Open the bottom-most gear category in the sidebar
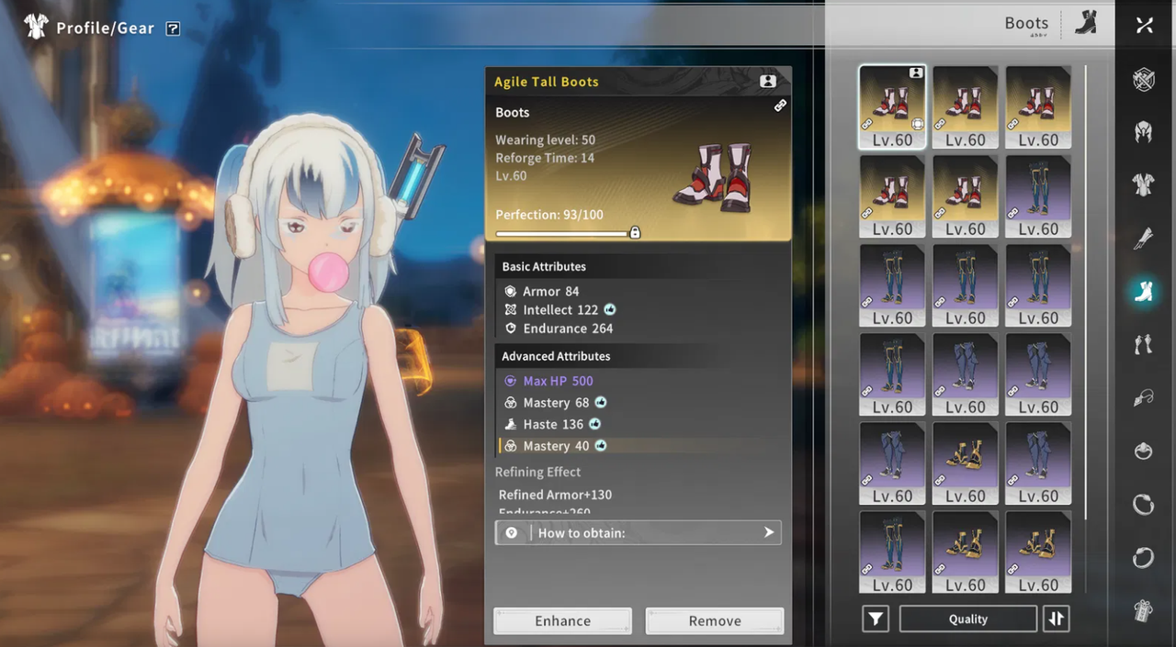1176x647 pixels. 1144,611
